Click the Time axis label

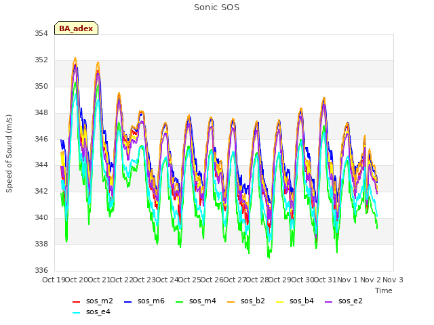pyautogui.click(x=383, y=290)
